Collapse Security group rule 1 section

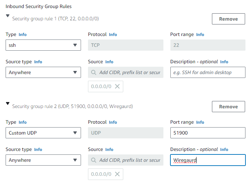click(8, 16)
